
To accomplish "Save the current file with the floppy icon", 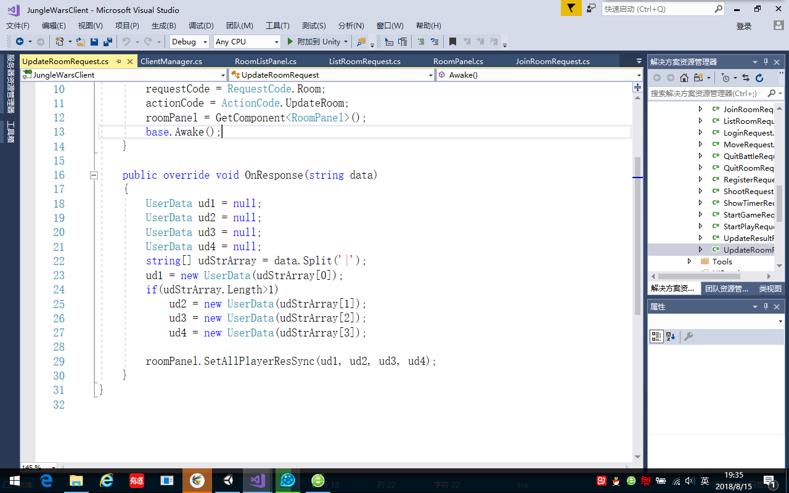I will tap(94, 42).
